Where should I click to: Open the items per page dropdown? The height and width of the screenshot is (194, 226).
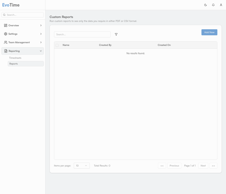coord(82,166)
